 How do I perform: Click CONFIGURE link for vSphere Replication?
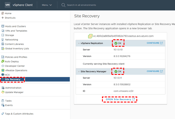pos(155,43)
